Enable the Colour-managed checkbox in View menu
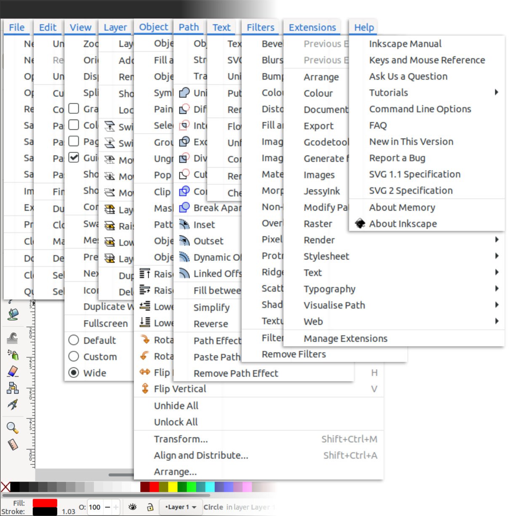Image resolution: width=510 pixels, height=516 pixels. (x=74, y=125)
